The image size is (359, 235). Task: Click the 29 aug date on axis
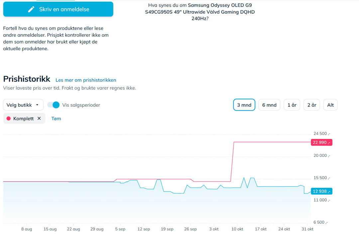tap(97, 229)
